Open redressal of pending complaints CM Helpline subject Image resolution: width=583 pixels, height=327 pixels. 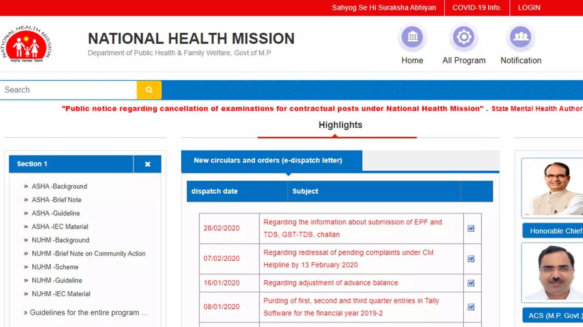pyautogui.click(x=348, y=258)
